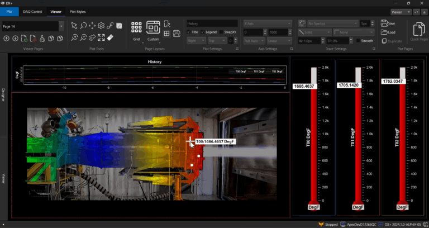
Task: Select the pointer cursor plot tool
Action: click(74, 26)
